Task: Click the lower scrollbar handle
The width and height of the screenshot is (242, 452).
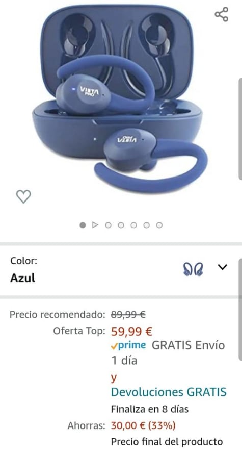Action: (240, 309)
